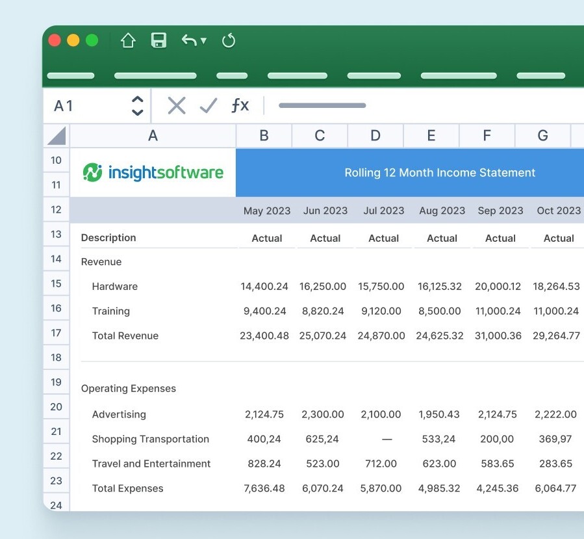Expand the Name Box A1 stepper arrows
The height and width of the screenshot is (539, 584).
137,105
